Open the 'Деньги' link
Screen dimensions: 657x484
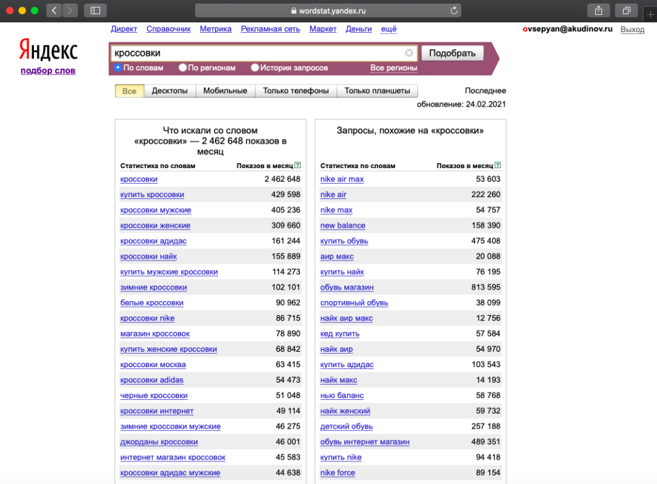[359, 29]
